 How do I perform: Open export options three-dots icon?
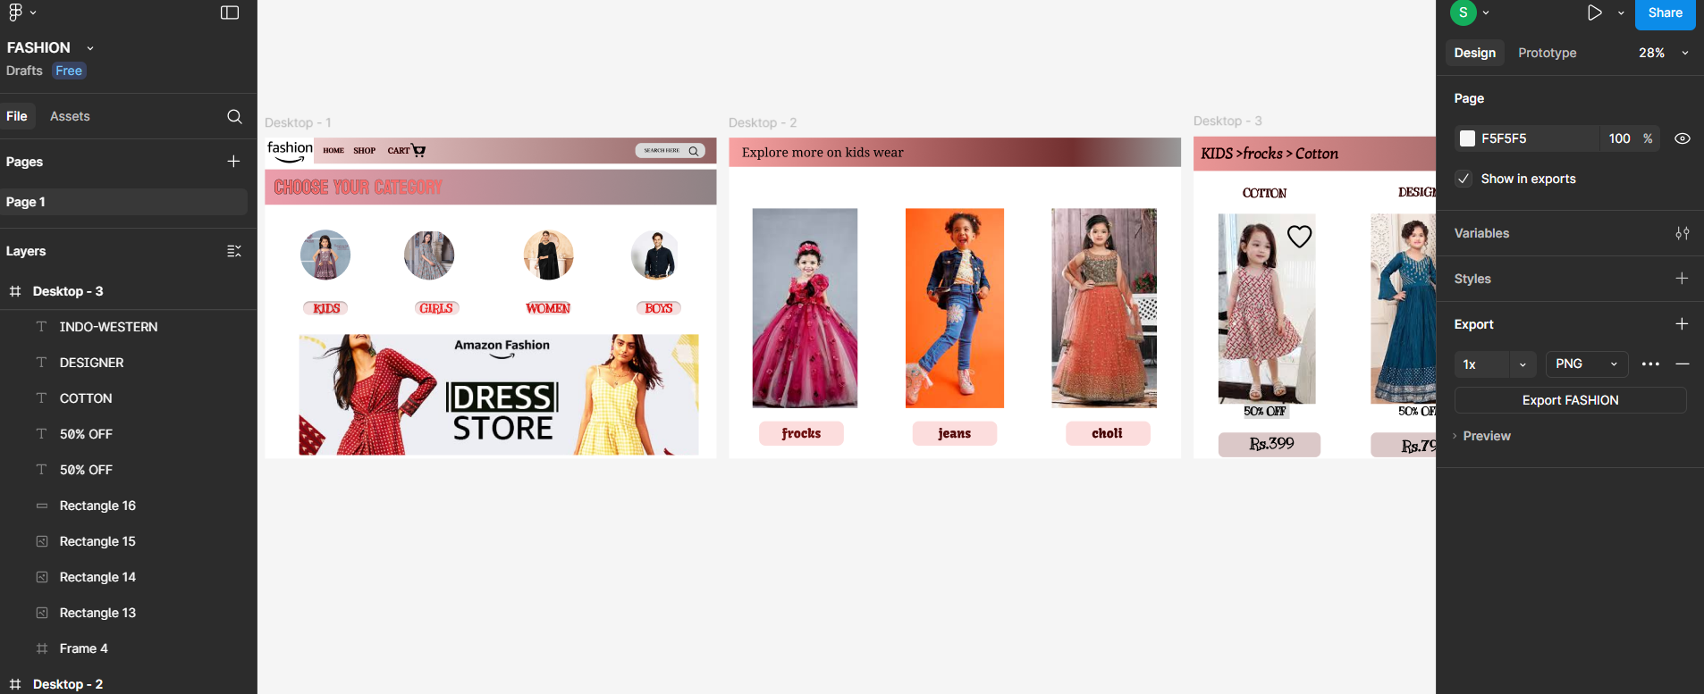tap(1650, 364)
